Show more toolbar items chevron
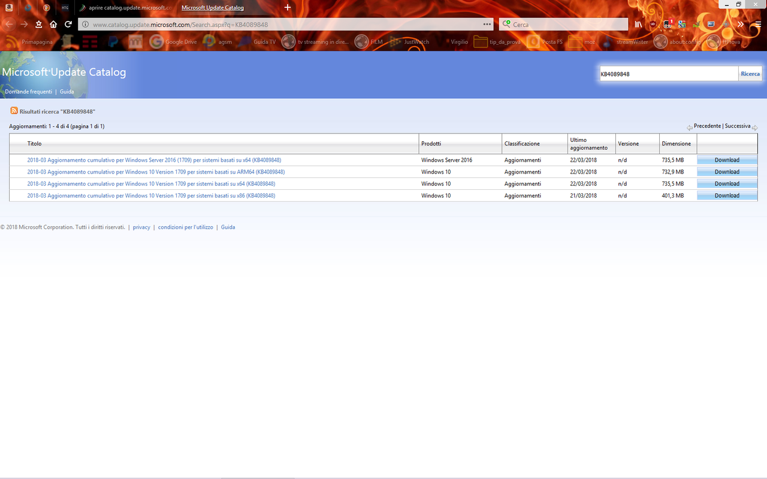 tap(741, 25)
